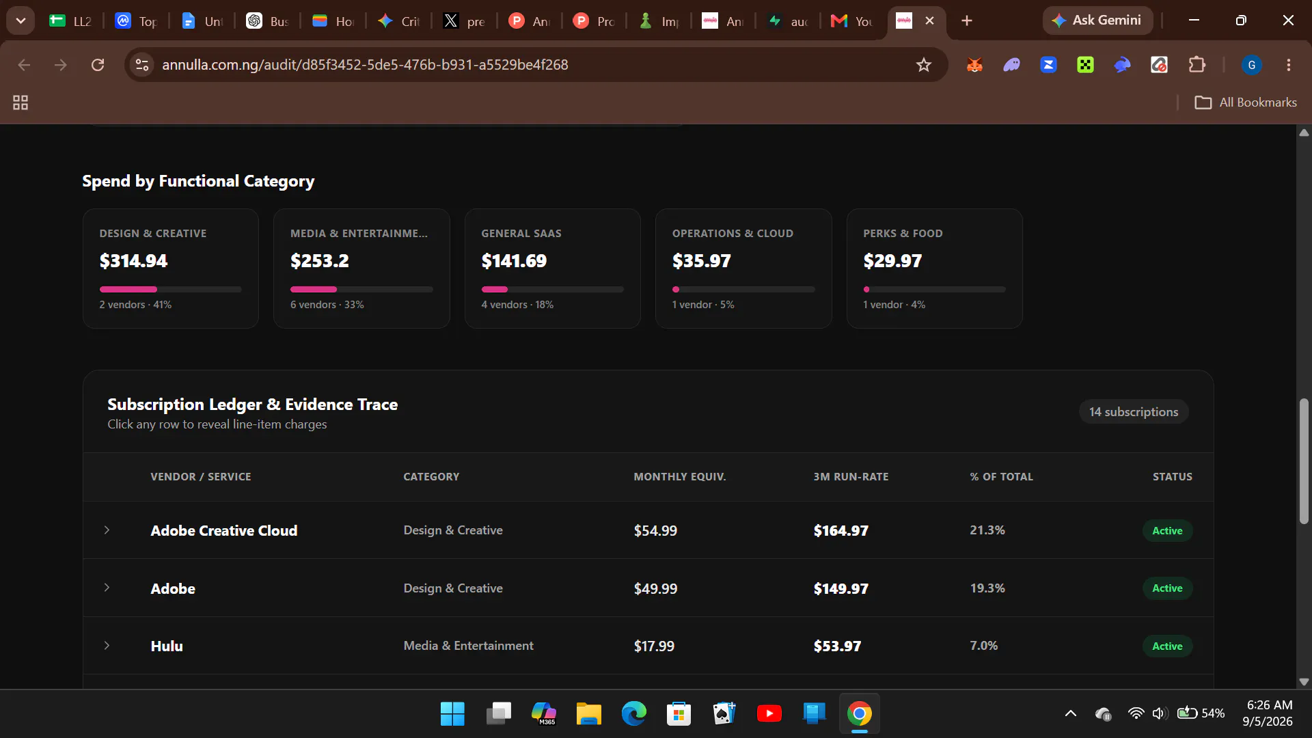The width and height of the screenshot is (1312, 738).
Task: Open the Windows Start menu
Action: point(452,713)
